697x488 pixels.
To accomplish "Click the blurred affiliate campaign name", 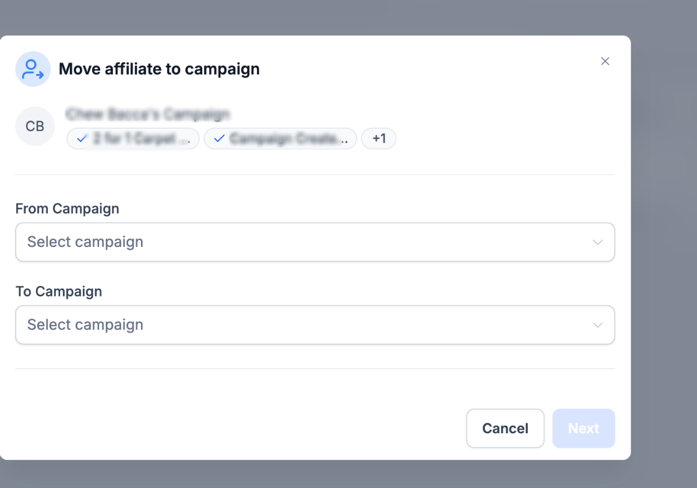I will coord(148,114).
